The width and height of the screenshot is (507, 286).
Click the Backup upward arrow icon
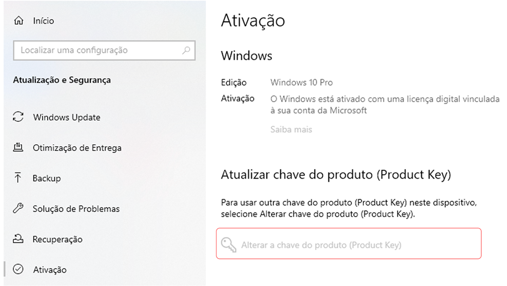[x=18, y=178]
